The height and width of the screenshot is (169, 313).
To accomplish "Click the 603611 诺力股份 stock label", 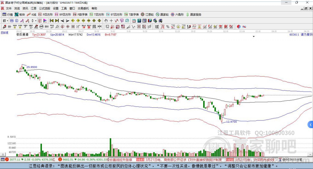I will tap(301, 34).
